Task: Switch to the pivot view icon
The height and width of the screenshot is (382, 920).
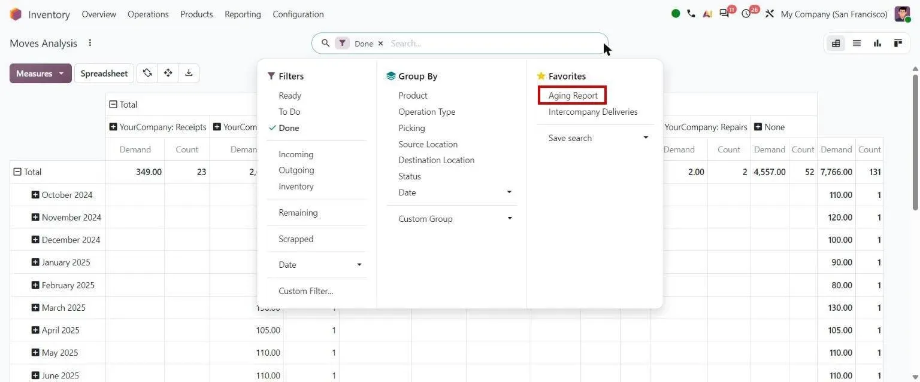Action: pyautogui.click(x=836, y=43)
